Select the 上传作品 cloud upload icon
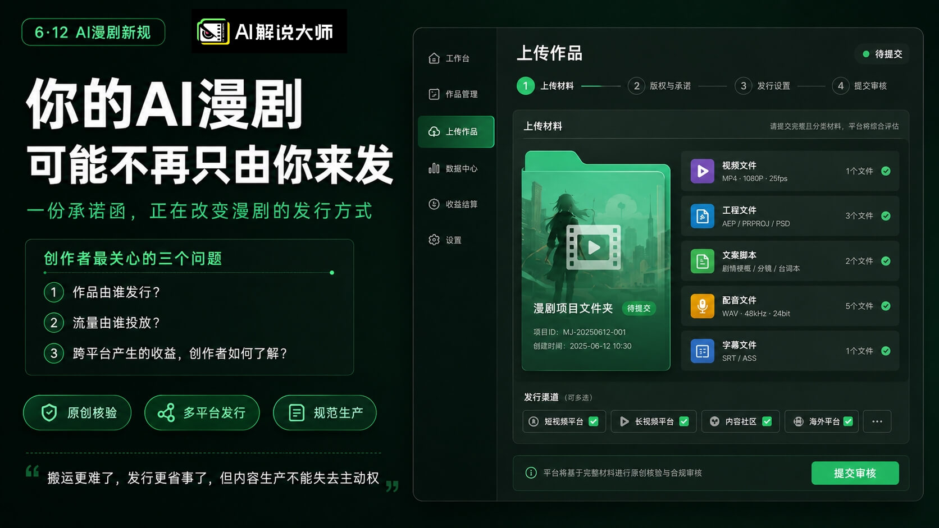Image resolution: width=939 pixels, height=528 pixels. [x=434, y=131]
